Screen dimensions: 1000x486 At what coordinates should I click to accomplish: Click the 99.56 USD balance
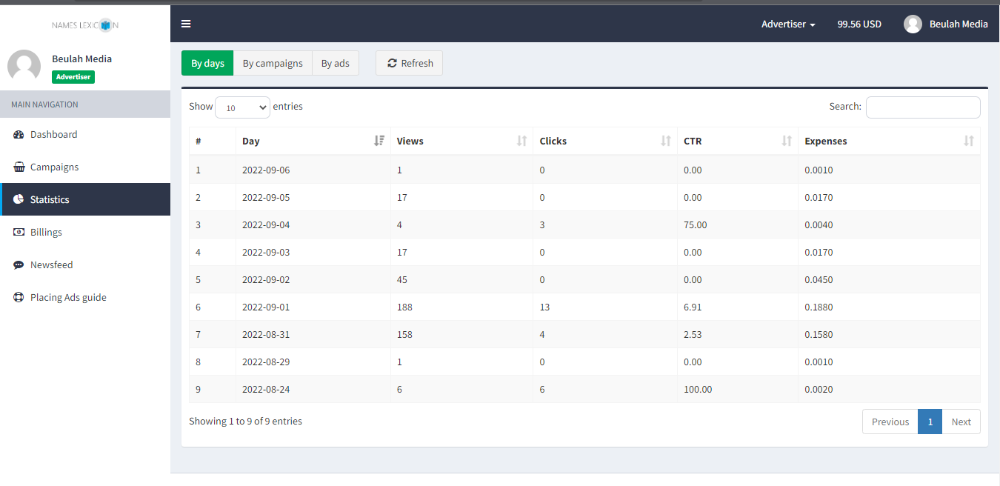859,24
